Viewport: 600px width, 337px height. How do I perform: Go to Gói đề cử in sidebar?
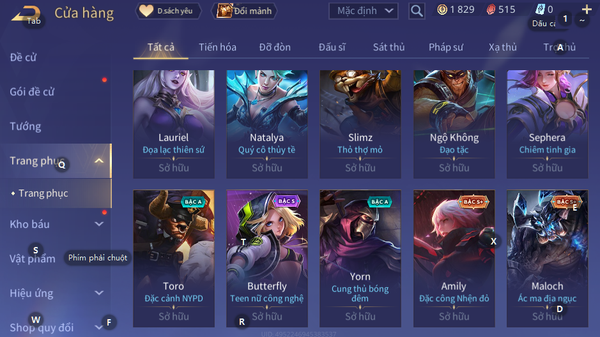coord(32,92)
